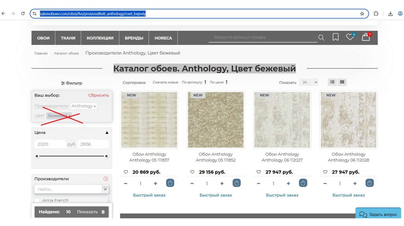Click Быстрый заказ for Anthology 05 111852
Image resolution: width=404 pixels, height=226 pixels.
[x=216, y=195]
